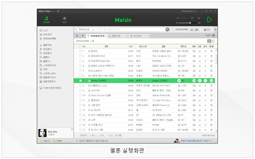Viewport: 255px width, 159px height.
Task: Go back with the left navigation arrow
Action: (x=77, y=36)
